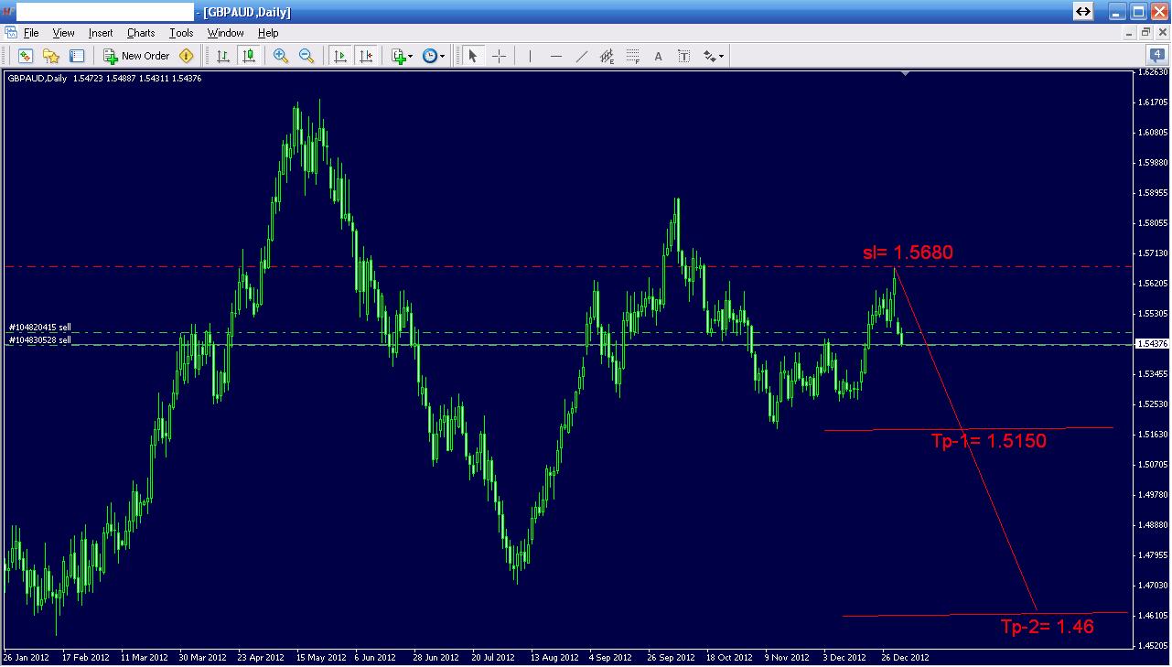Select the vertical line drawing tool
The width and height of the screenshot is (1172, 667).
pos(530,56)
